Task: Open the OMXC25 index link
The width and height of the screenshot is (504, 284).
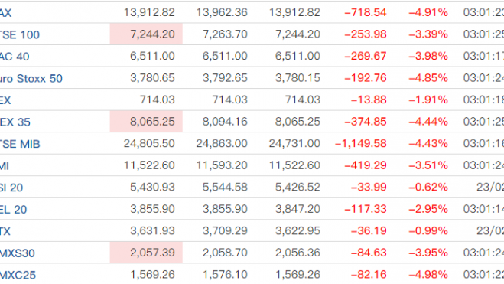Action: pyautogui.click(x=18, y=275)
